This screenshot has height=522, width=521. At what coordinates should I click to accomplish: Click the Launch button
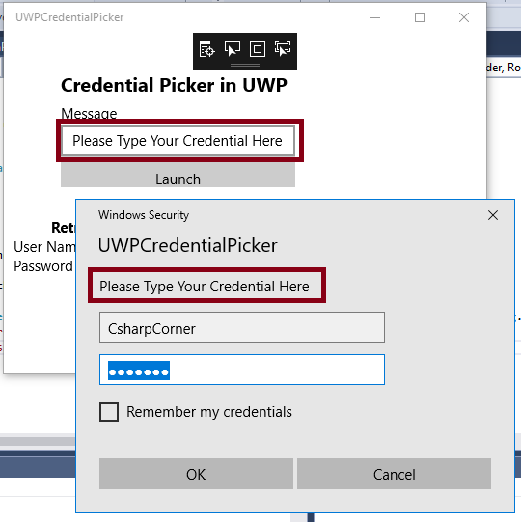[178, 175]
